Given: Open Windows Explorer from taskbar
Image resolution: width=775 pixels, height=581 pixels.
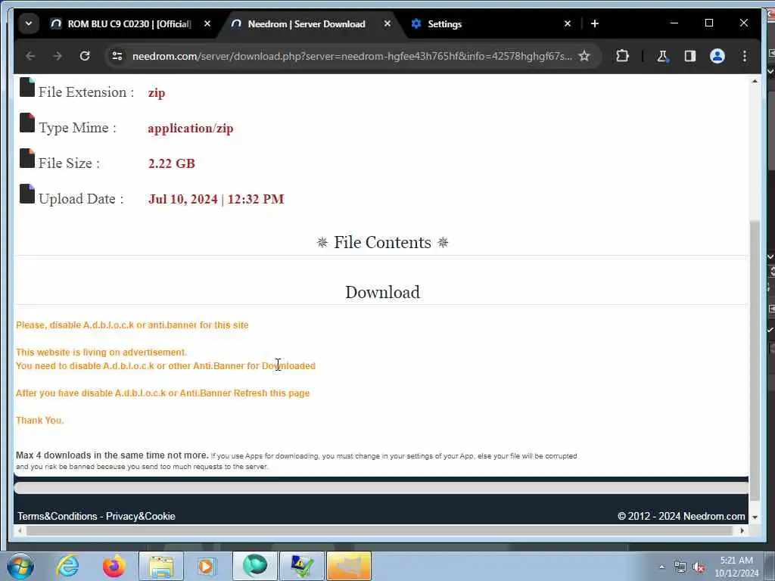Looking at the screenshot, I should tap(161, 566).
